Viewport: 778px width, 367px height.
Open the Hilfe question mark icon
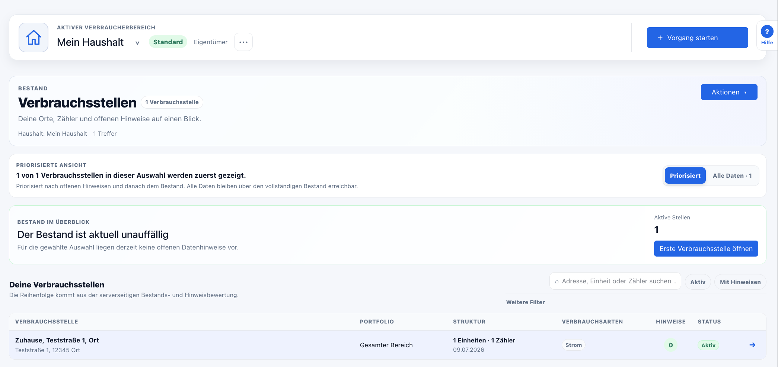[x=767, y=32]
